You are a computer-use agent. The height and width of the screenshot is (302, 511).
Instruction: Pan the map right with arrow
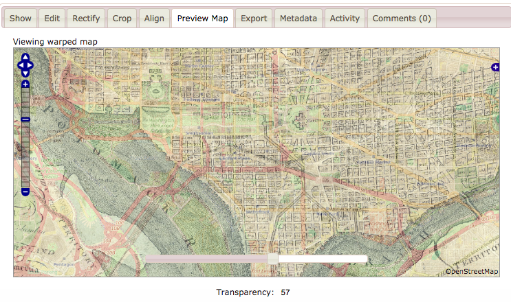[31, 65]
